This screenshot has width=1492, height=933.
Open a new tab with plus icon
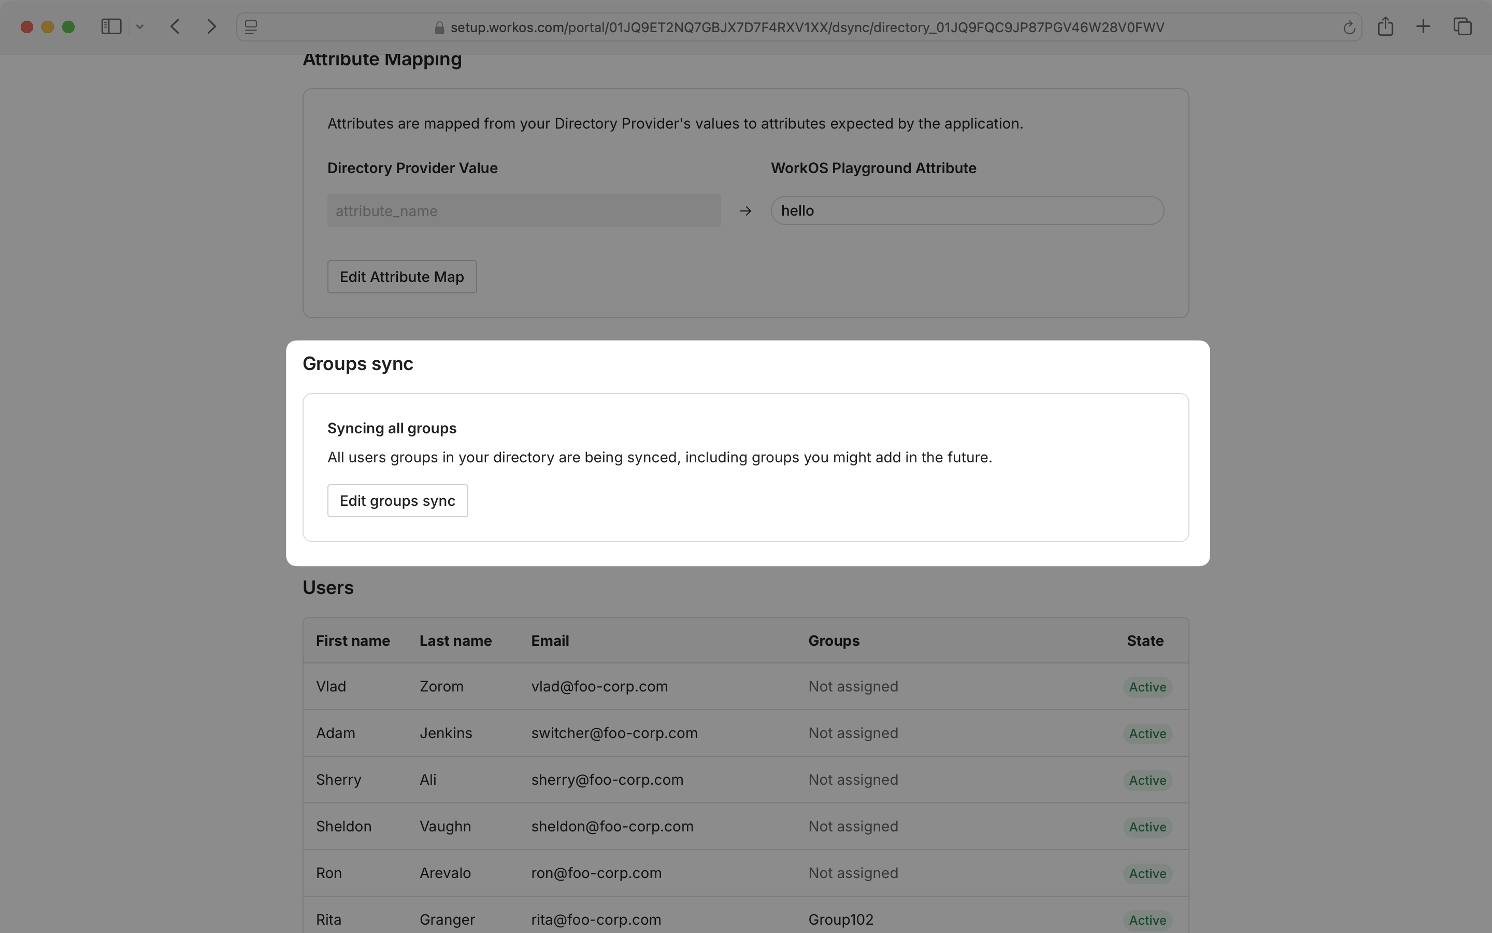point(1423,26)
